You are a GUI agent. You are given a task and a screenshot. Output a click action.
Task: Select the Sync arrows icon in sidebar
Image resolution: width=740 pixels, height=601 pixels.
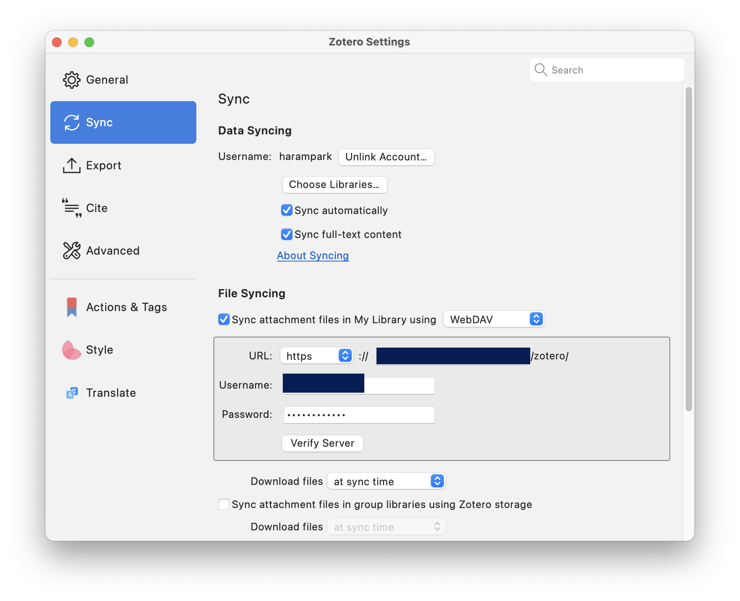[x=72, y=123]
